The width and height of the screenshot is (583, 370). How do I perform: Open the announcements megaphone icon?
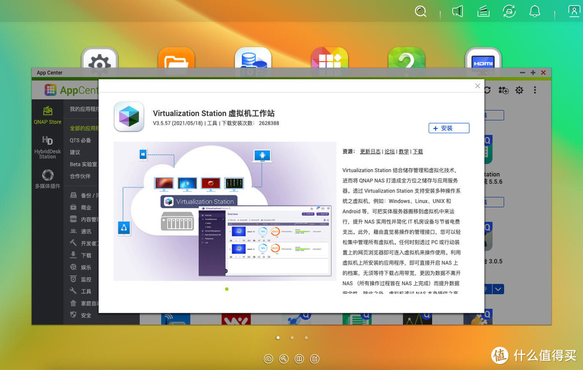click(x=458, y=11)
